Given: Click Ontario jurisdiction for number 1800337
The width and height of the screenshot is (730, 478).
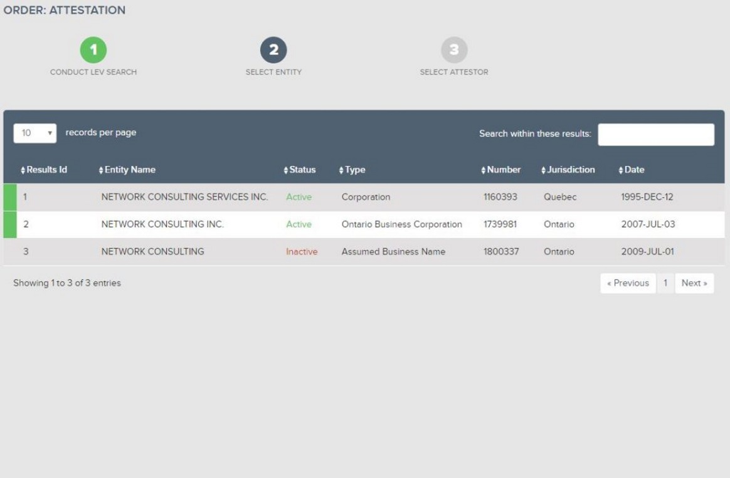Looking at the screenshot, I should [559, 252].
